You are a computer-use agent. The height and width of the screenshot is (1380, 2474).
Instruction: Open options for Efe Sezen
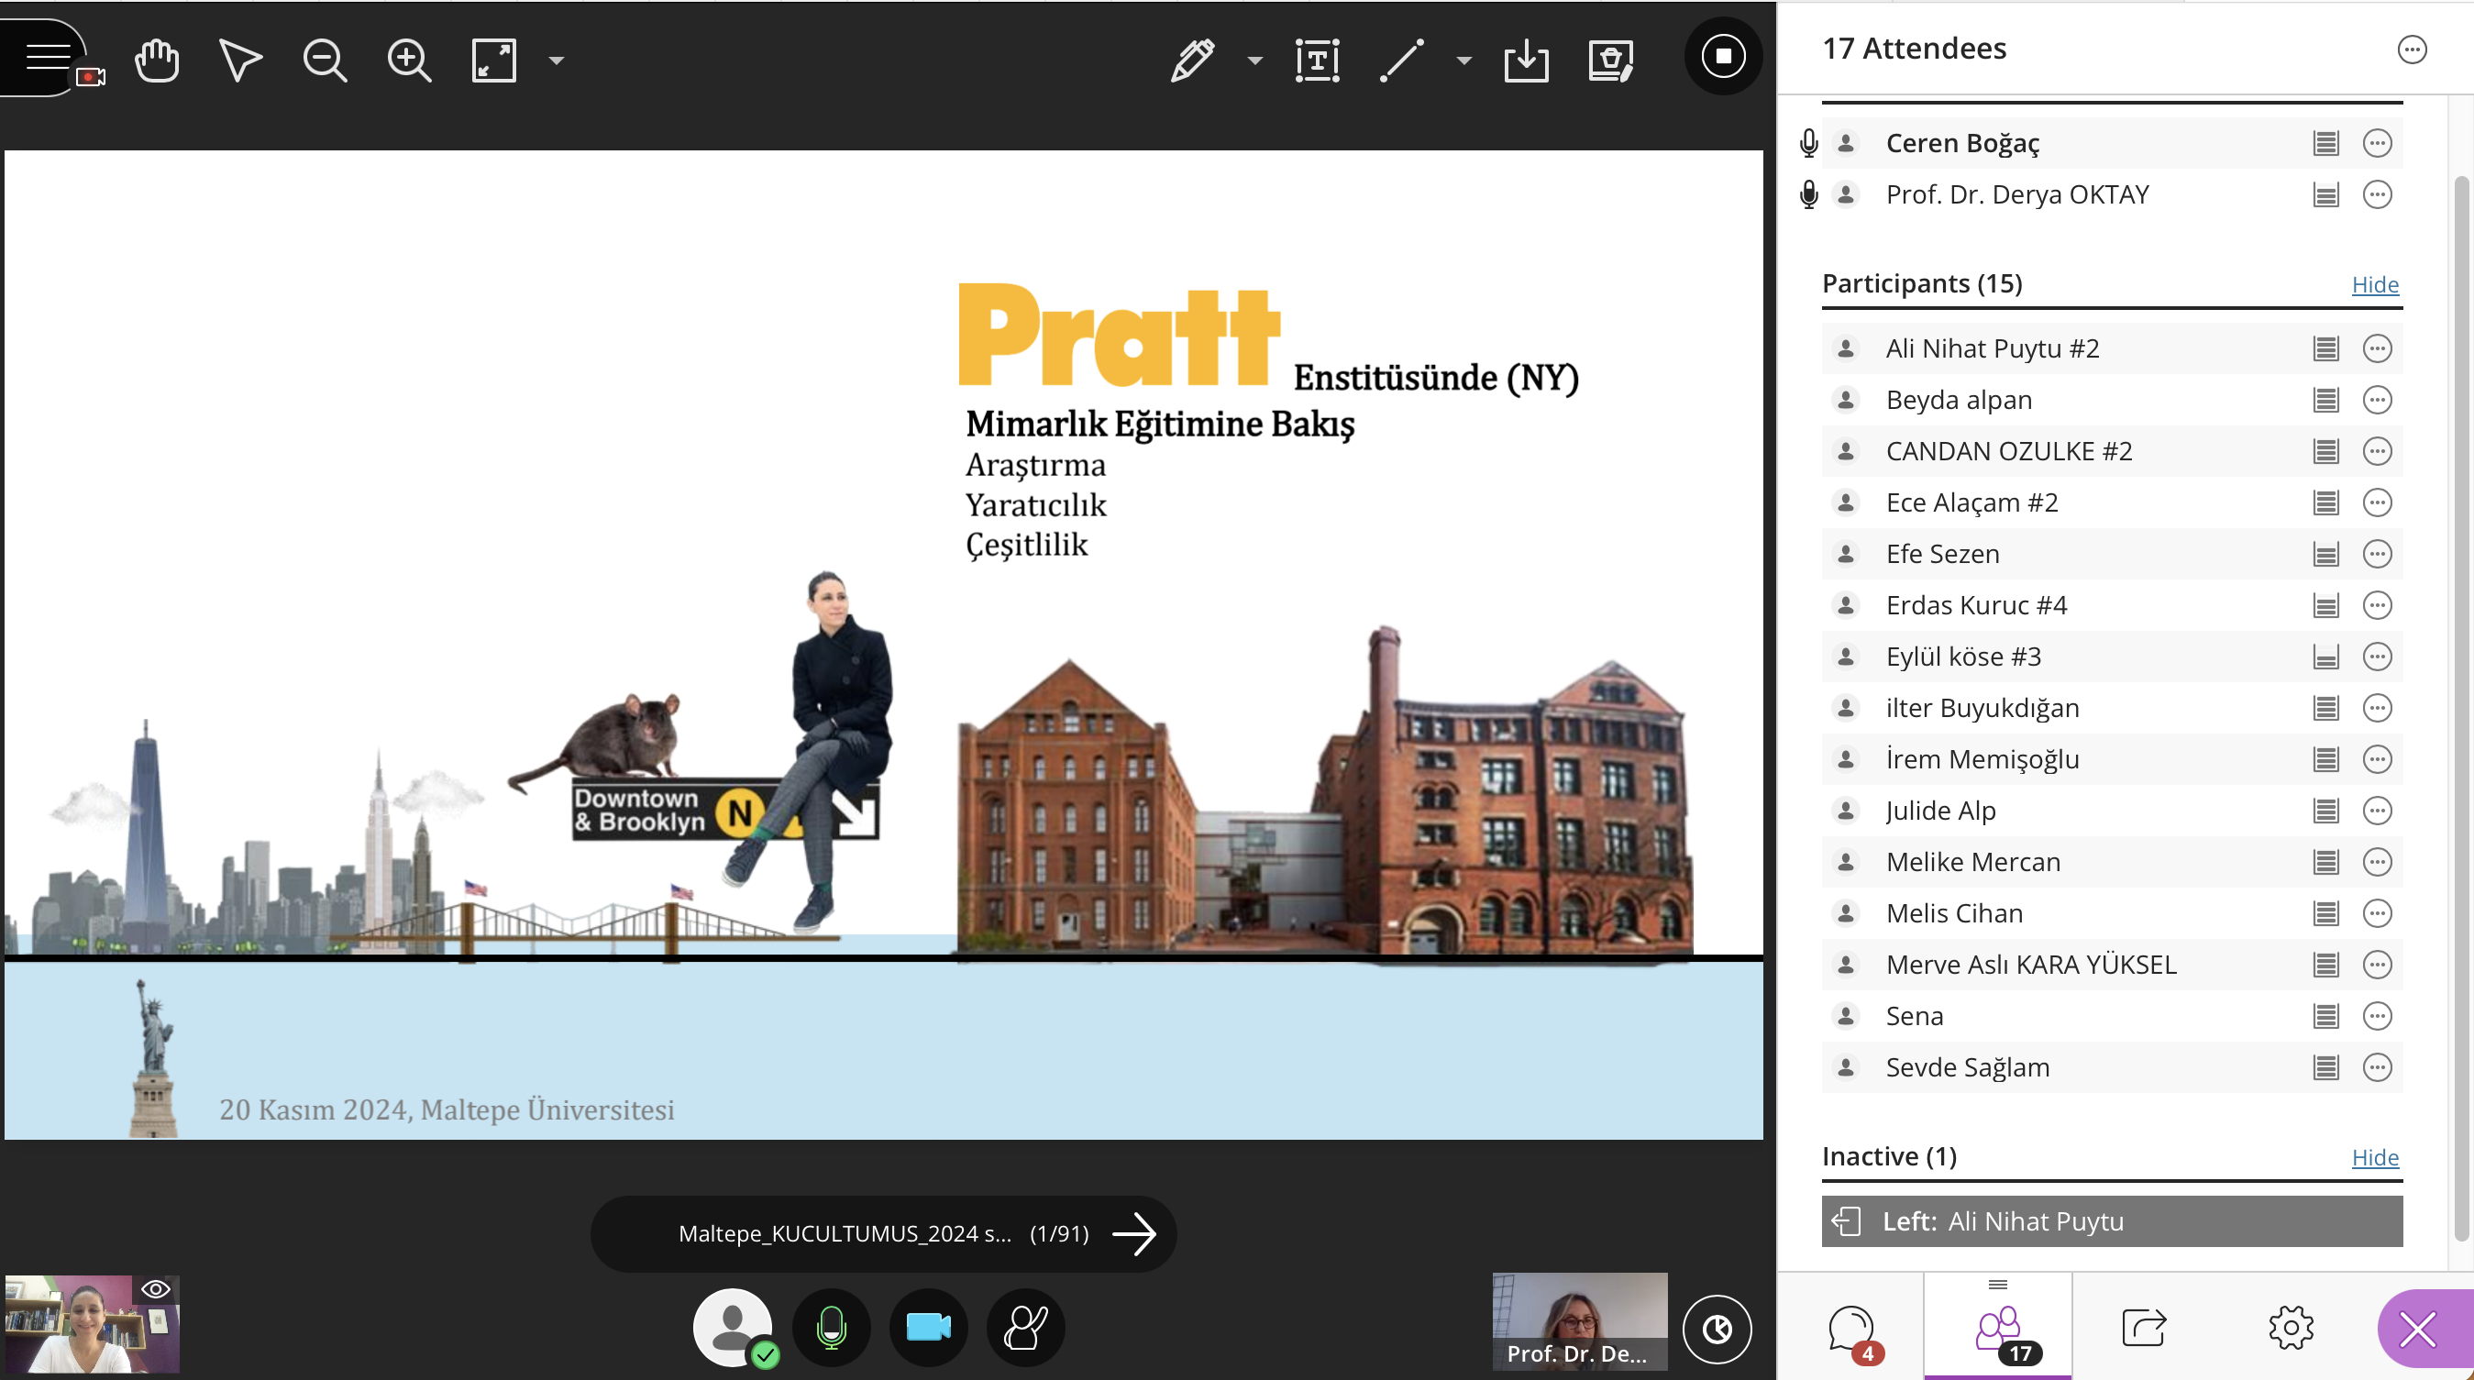click(x=2376, y=554)
